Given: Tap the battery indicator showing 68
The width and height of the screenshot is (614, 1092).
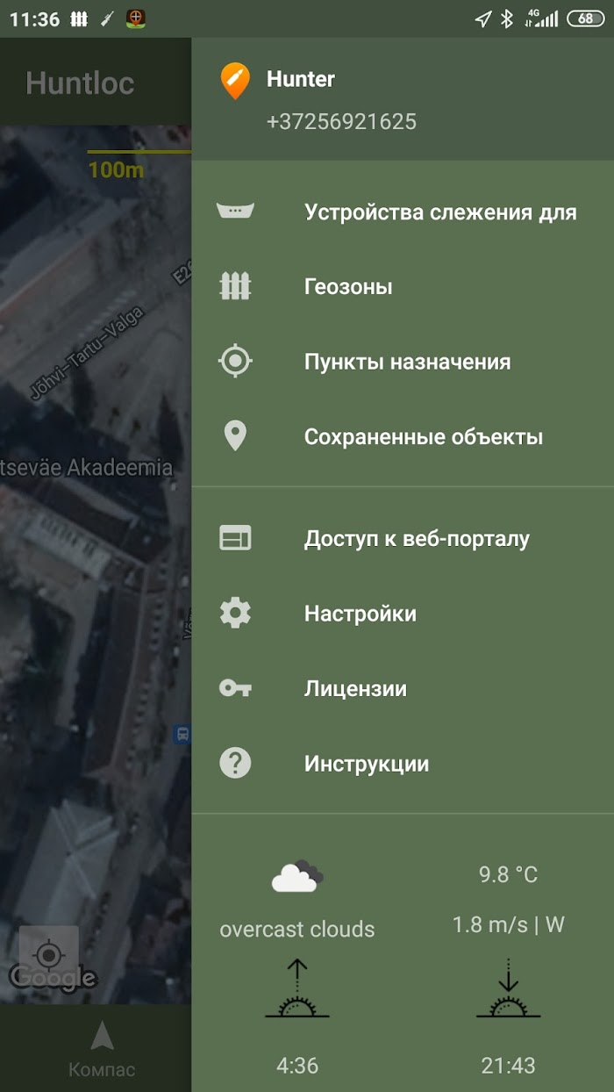Looking at the screenshot, I should 585,18.
